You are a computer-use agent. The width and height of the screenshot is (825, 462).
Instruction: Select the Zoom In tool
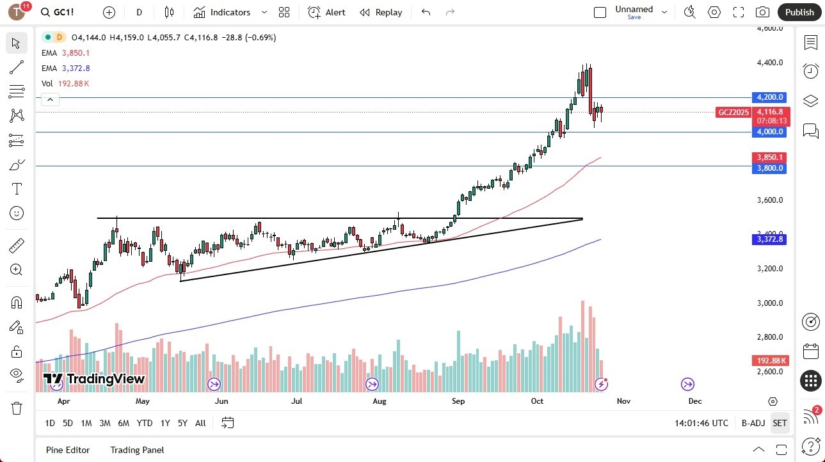coord(16,269)
